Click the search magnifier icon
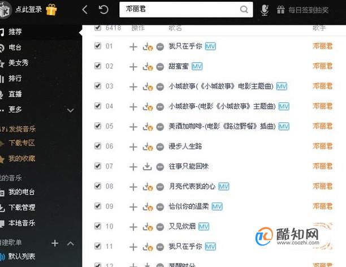Screen dimensions: 346x267 click(x=244, y=10)
